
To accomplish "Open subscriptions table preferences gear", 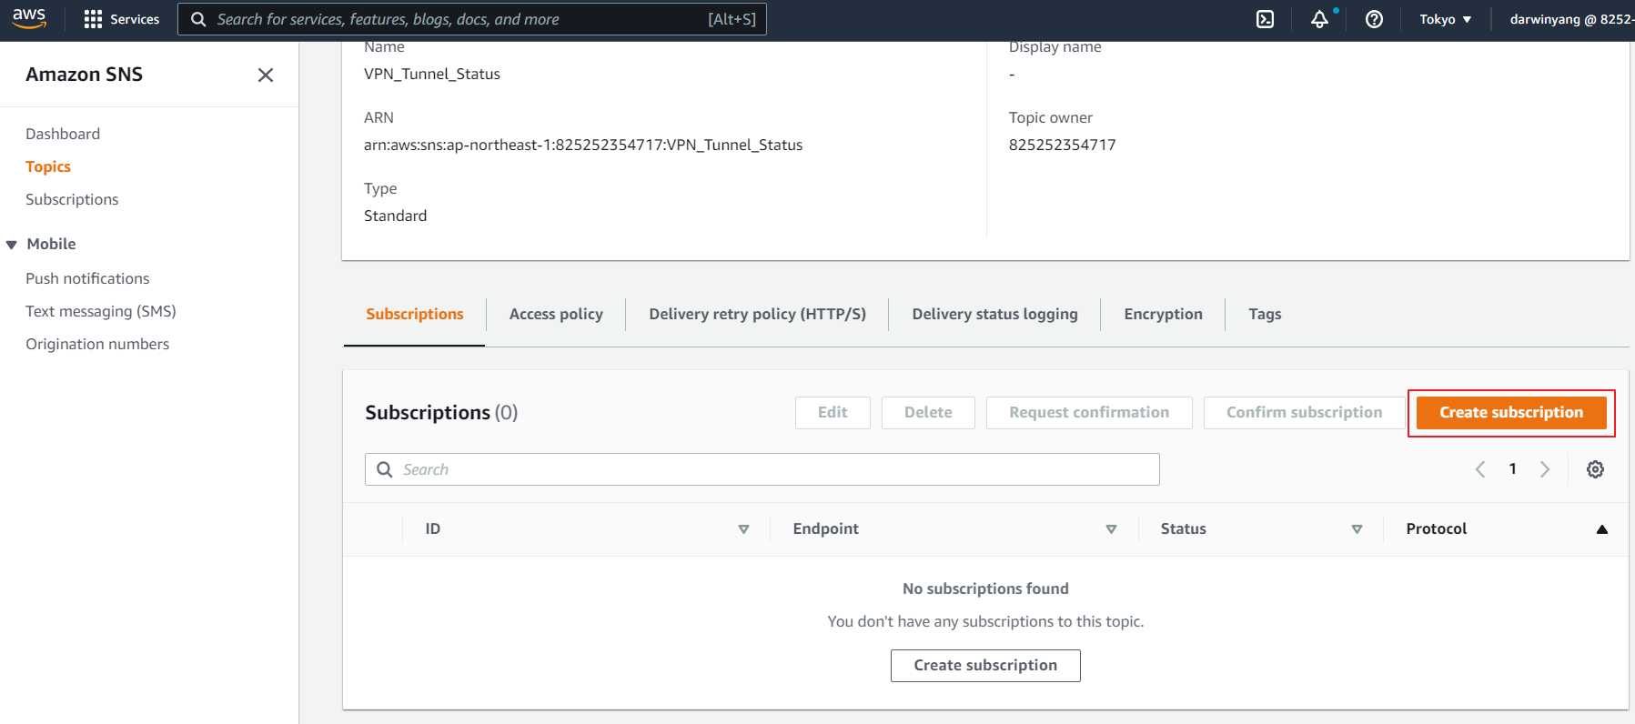I will click(x=1595, y=469).
